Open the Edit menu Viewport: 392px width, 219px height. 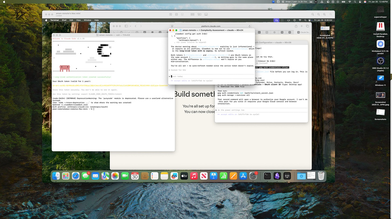tap(71, 20)
